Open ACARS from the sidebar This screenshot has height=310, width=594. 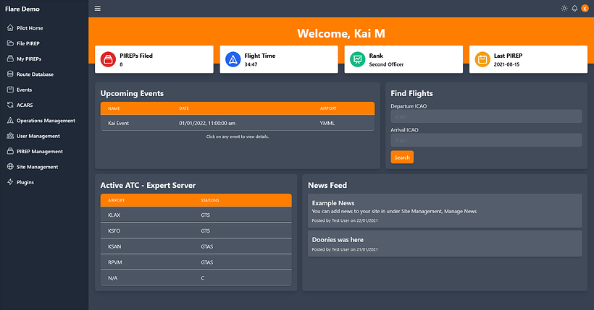[x=25, y=105]
